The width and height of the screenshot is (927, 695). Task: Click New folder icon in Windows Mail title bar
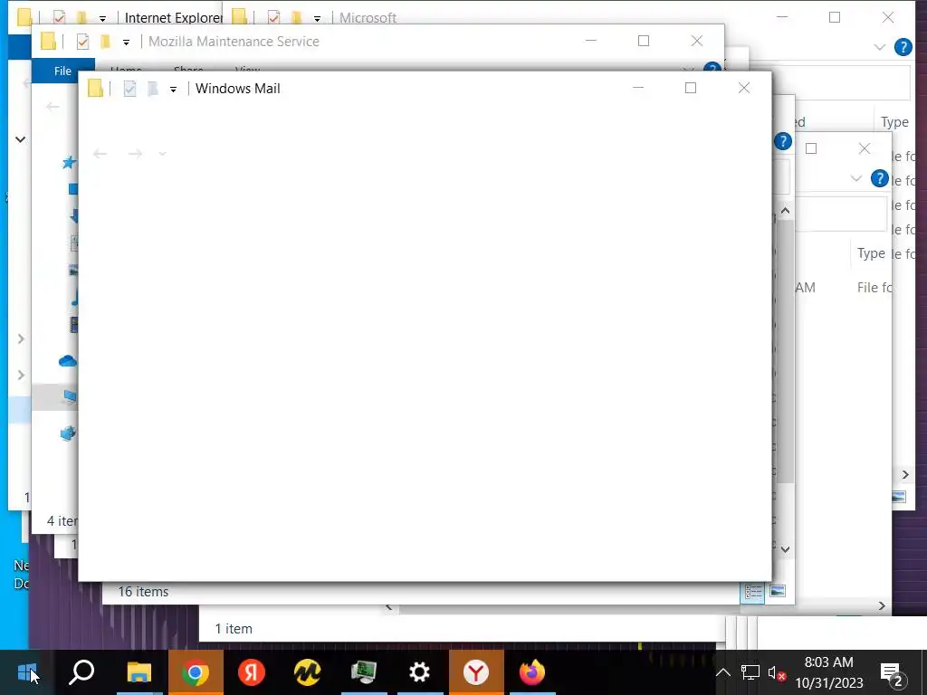point(152,89)
